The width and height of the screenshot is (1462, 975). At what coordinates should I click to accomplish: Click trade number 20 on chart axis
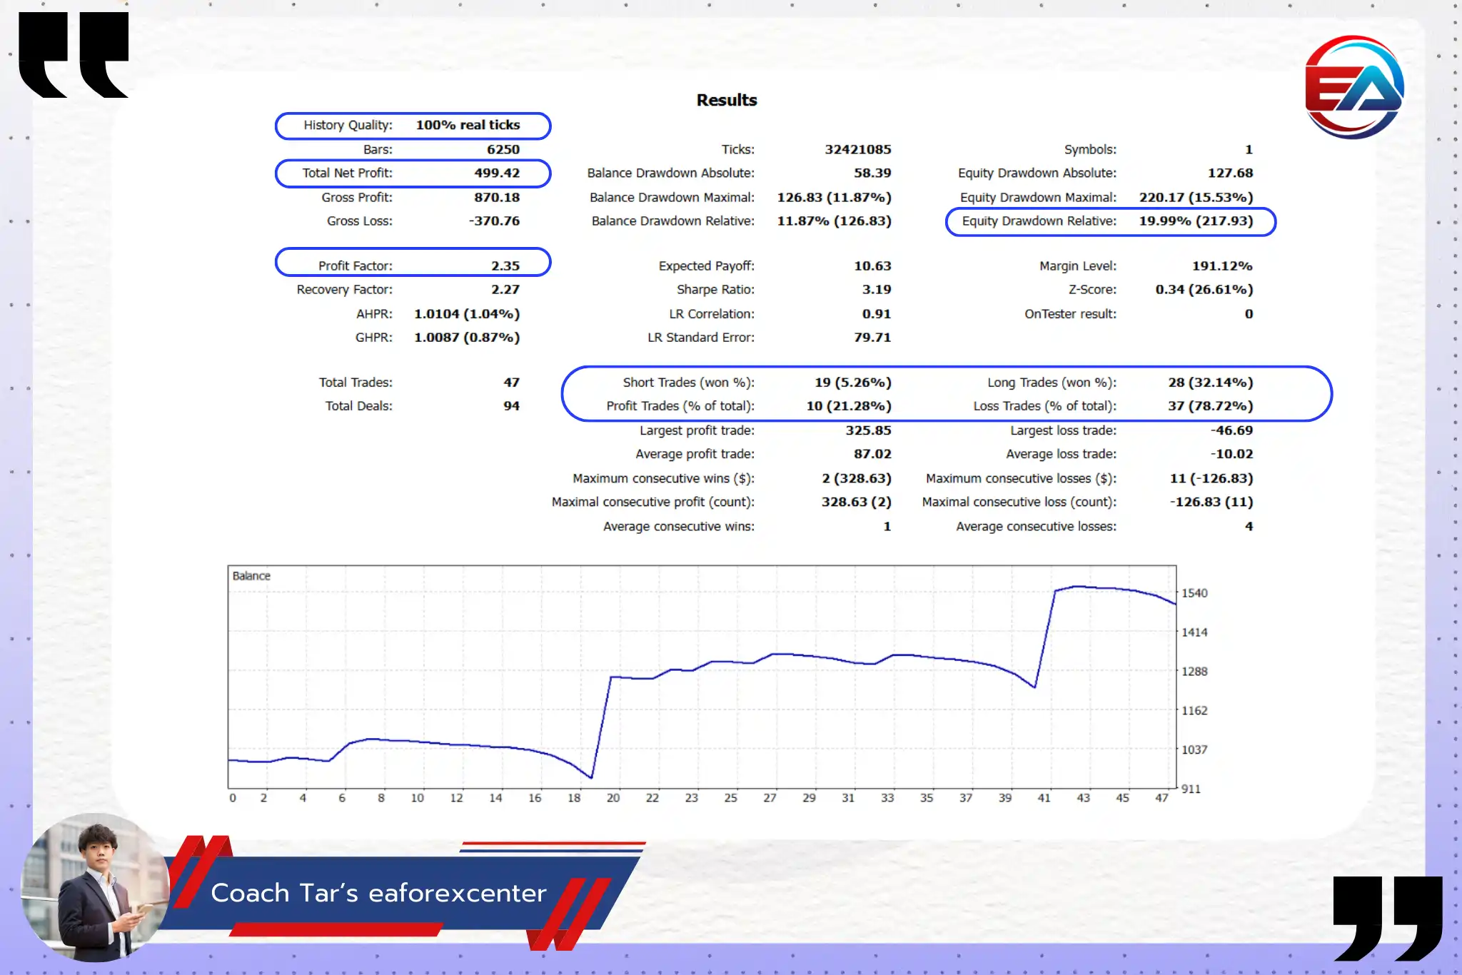pyautogui.click(x=613, y=798)
